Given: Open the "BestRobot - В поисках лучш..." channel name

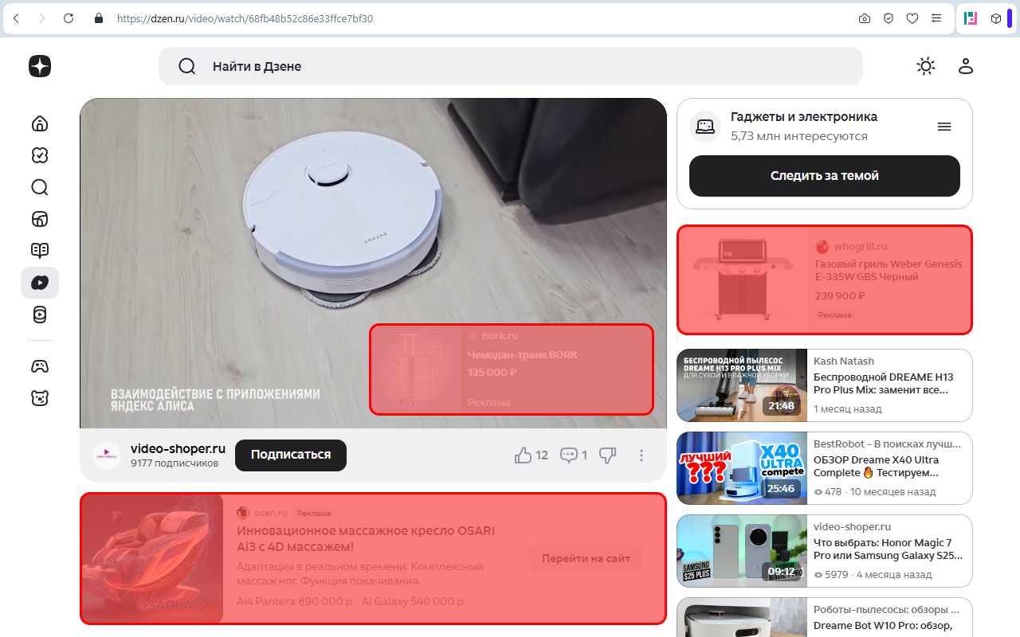Looking at the screenshot, I should [x=889, y=444].
